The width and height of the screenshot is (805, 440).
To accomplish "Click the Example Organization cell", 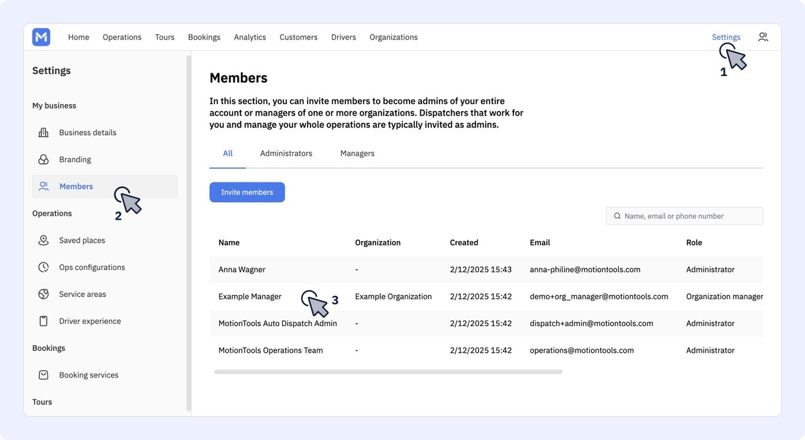I will click(x=393, y=297).
